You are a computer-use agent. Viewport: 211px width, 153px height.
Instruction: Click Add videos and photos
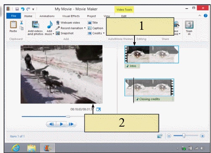click(35, 28)
